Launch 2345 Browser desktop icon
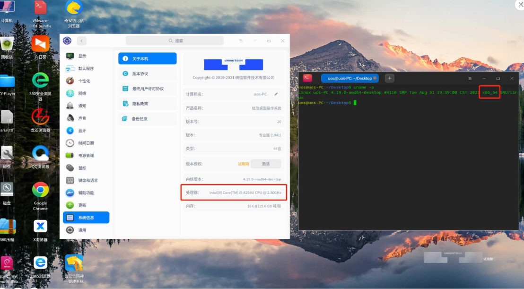Screen dimensions: 524x289 (41, 267)
